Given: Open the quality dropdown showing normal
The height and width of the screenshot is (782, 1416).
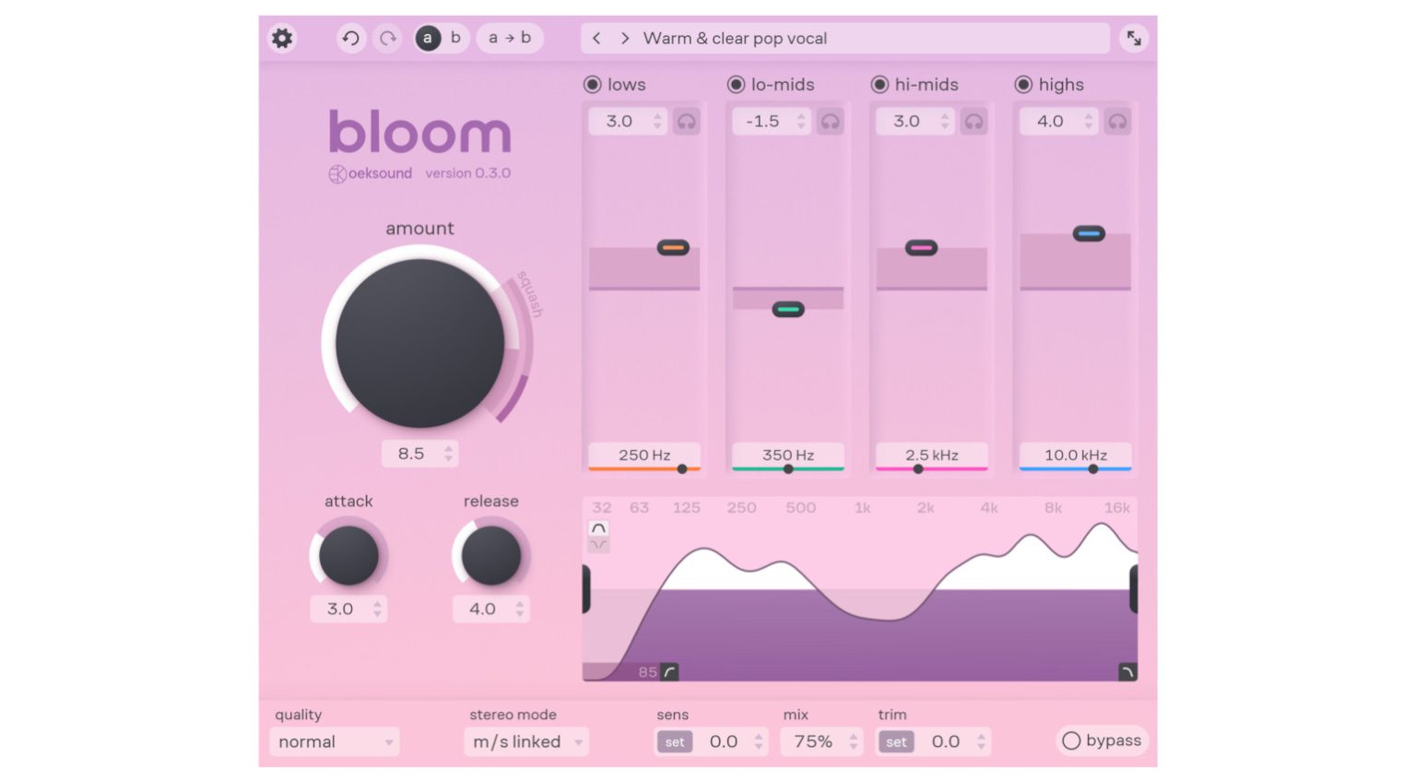Looking at the screenshot, I should [x=334, y=741].
